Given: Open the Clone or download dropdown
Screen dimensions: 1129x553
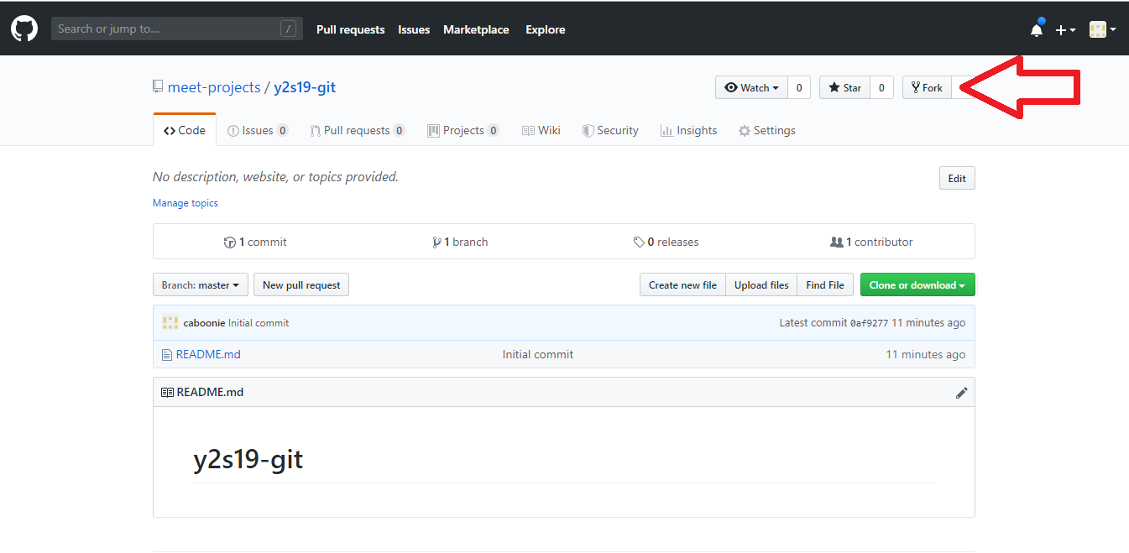Looking at the screenshot, I should coord(917,285).
